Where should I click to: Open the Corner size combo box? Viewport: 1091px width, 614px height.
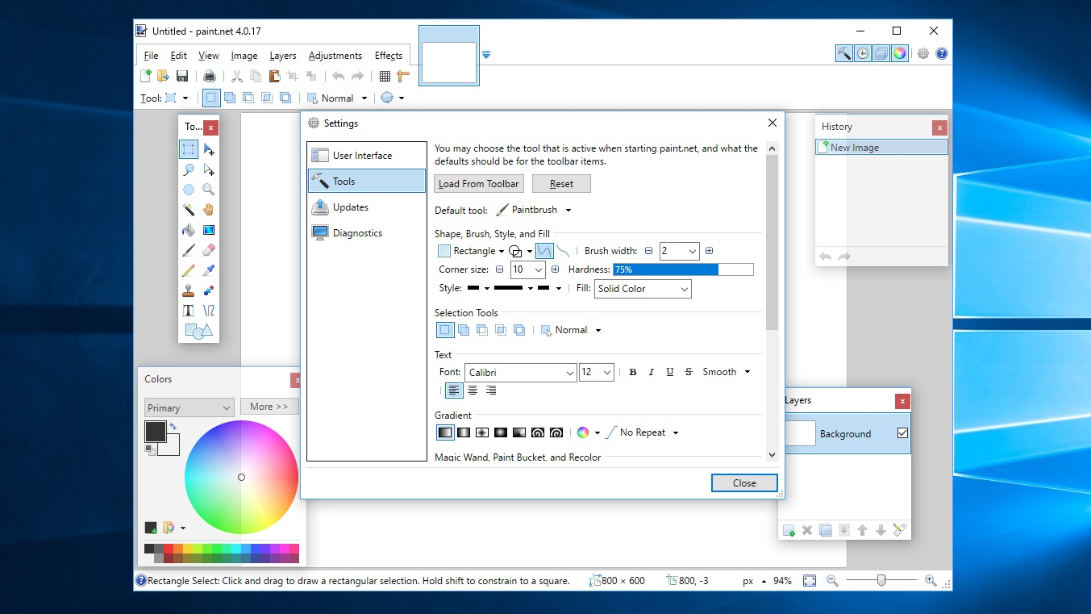(528, 269)
